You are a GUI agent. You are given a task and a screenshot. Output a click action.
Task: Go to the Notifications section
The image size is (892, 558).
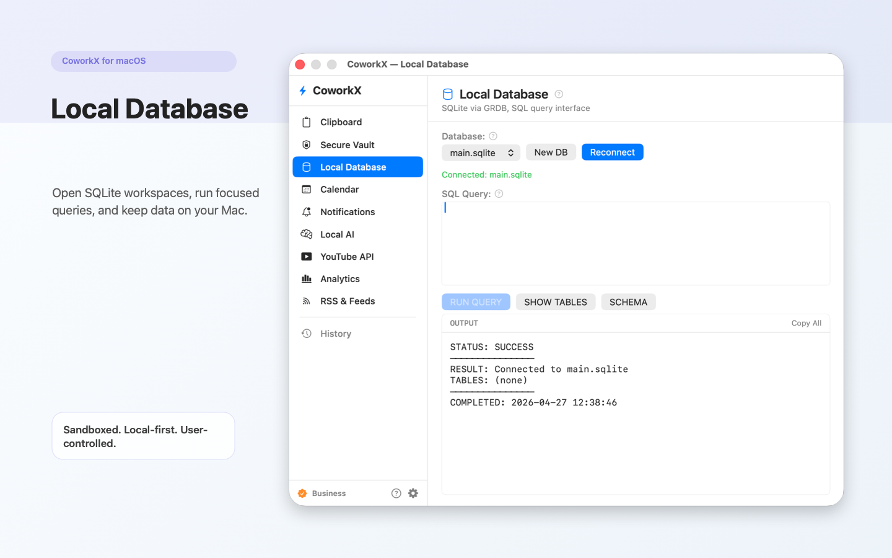pyautogui.click(x=358, y=211)
